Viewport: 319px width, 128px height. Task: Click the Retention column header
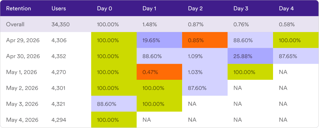point(19,8)
